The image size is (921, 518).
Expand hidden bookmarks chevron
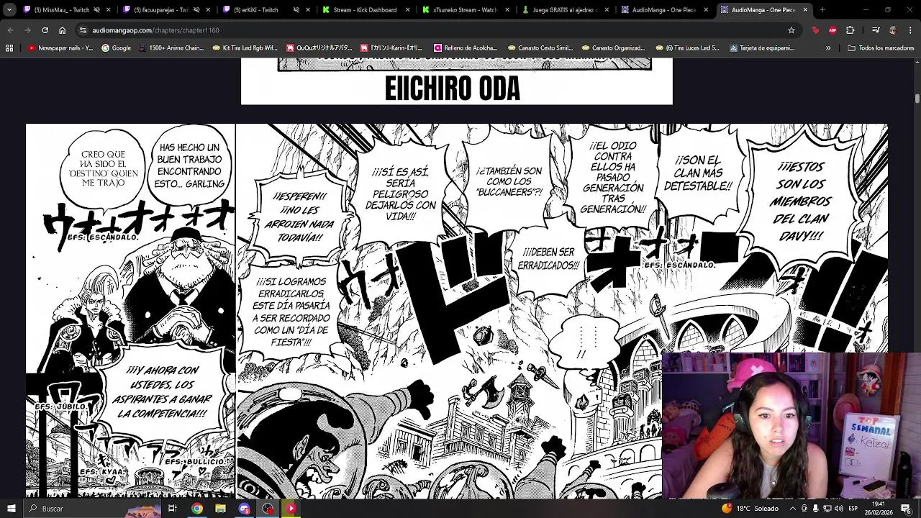click(x=828, y=48)
